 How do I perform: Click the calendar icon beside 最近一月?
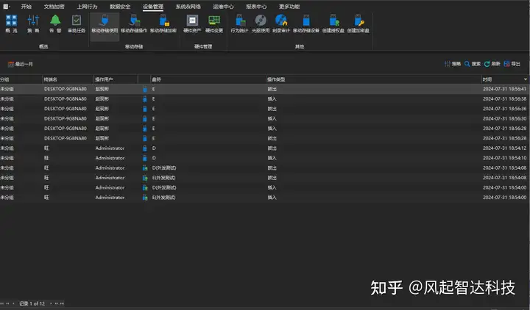11,64
